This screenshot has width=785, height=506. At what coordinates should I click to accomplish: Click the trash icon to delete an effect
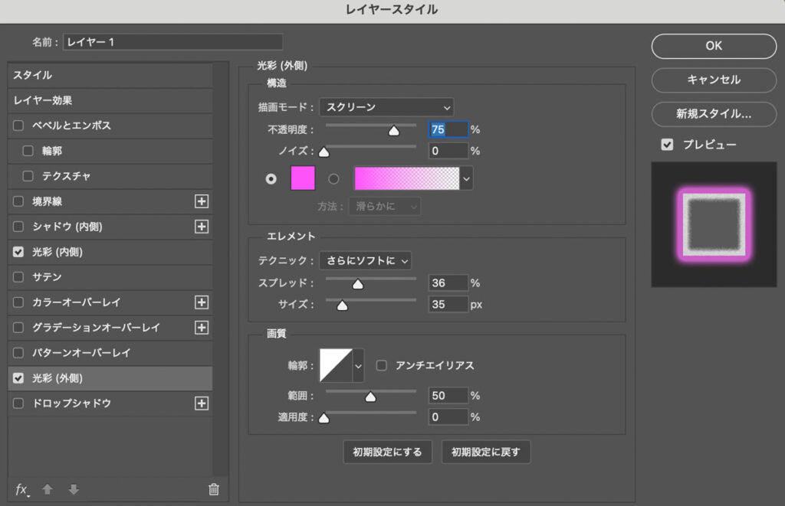point(214,489)
